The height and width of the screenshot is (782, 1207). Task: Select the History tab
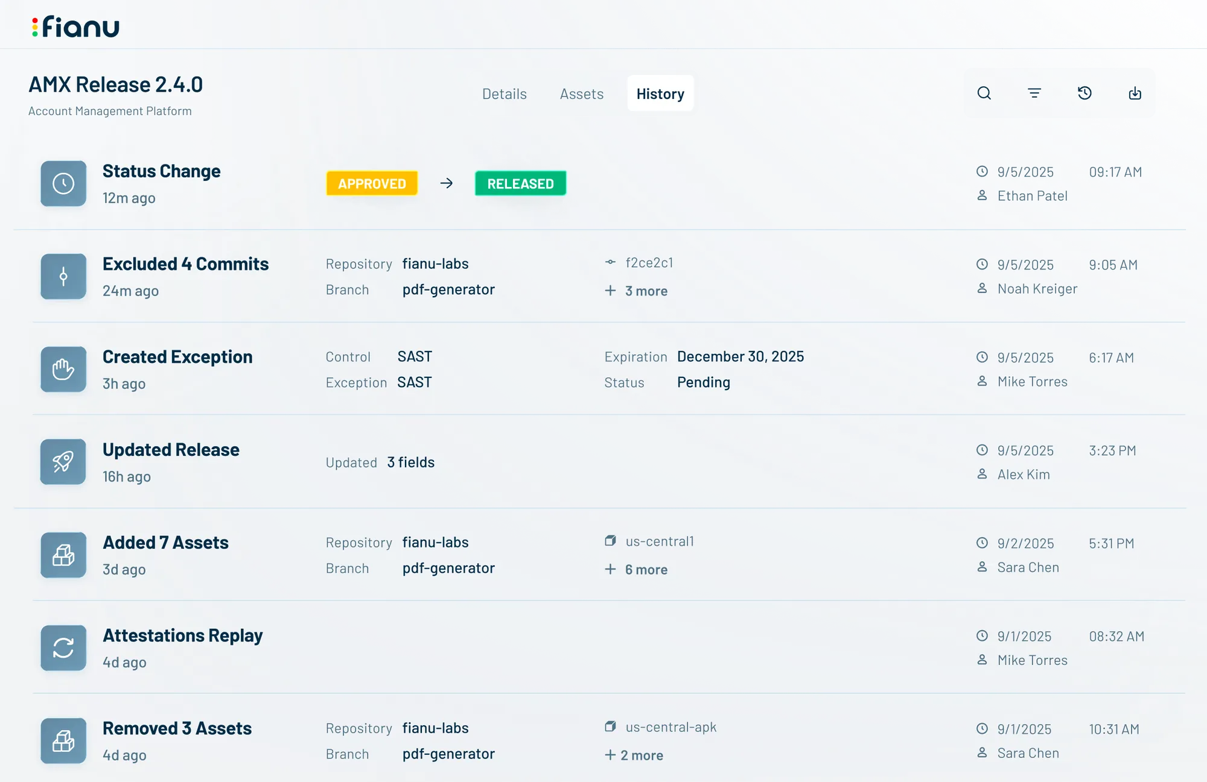tap(660, 93)
